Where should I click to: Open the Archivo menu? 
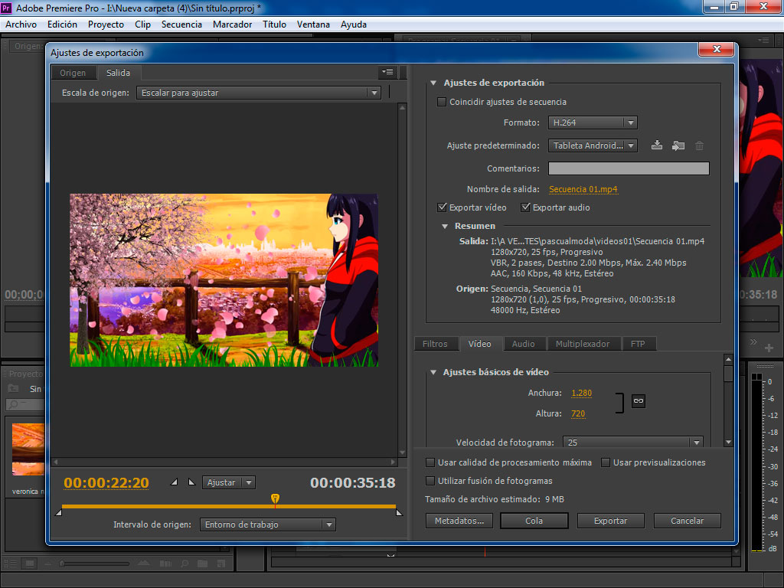coord(21,24)
